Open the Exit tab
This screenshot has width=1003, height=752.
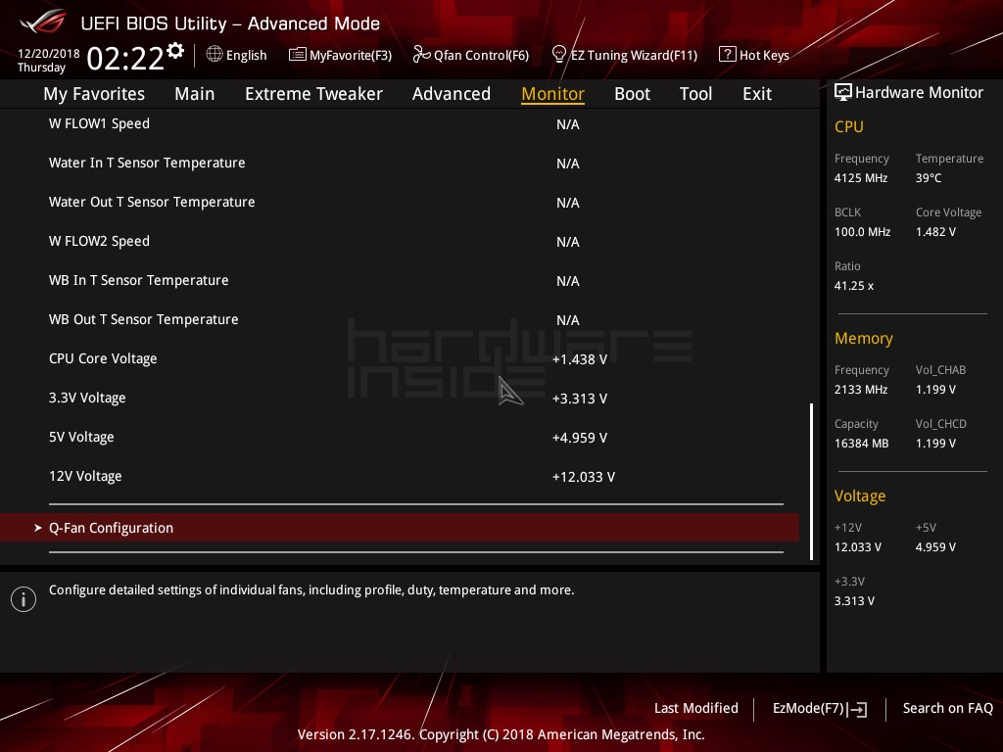click(757, 94)
